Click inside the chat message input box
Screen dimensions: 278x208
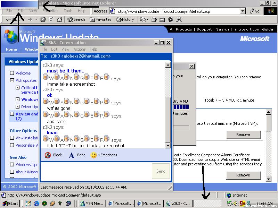point(96,171)
